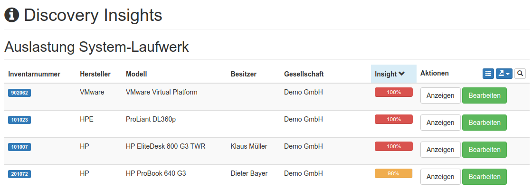Open inventory badge 101023
532x190 pixels.
(x=19, y=120)
